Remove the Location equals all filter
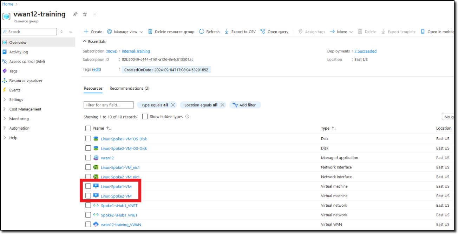This screenshot has width=458, height=234. 222,105
